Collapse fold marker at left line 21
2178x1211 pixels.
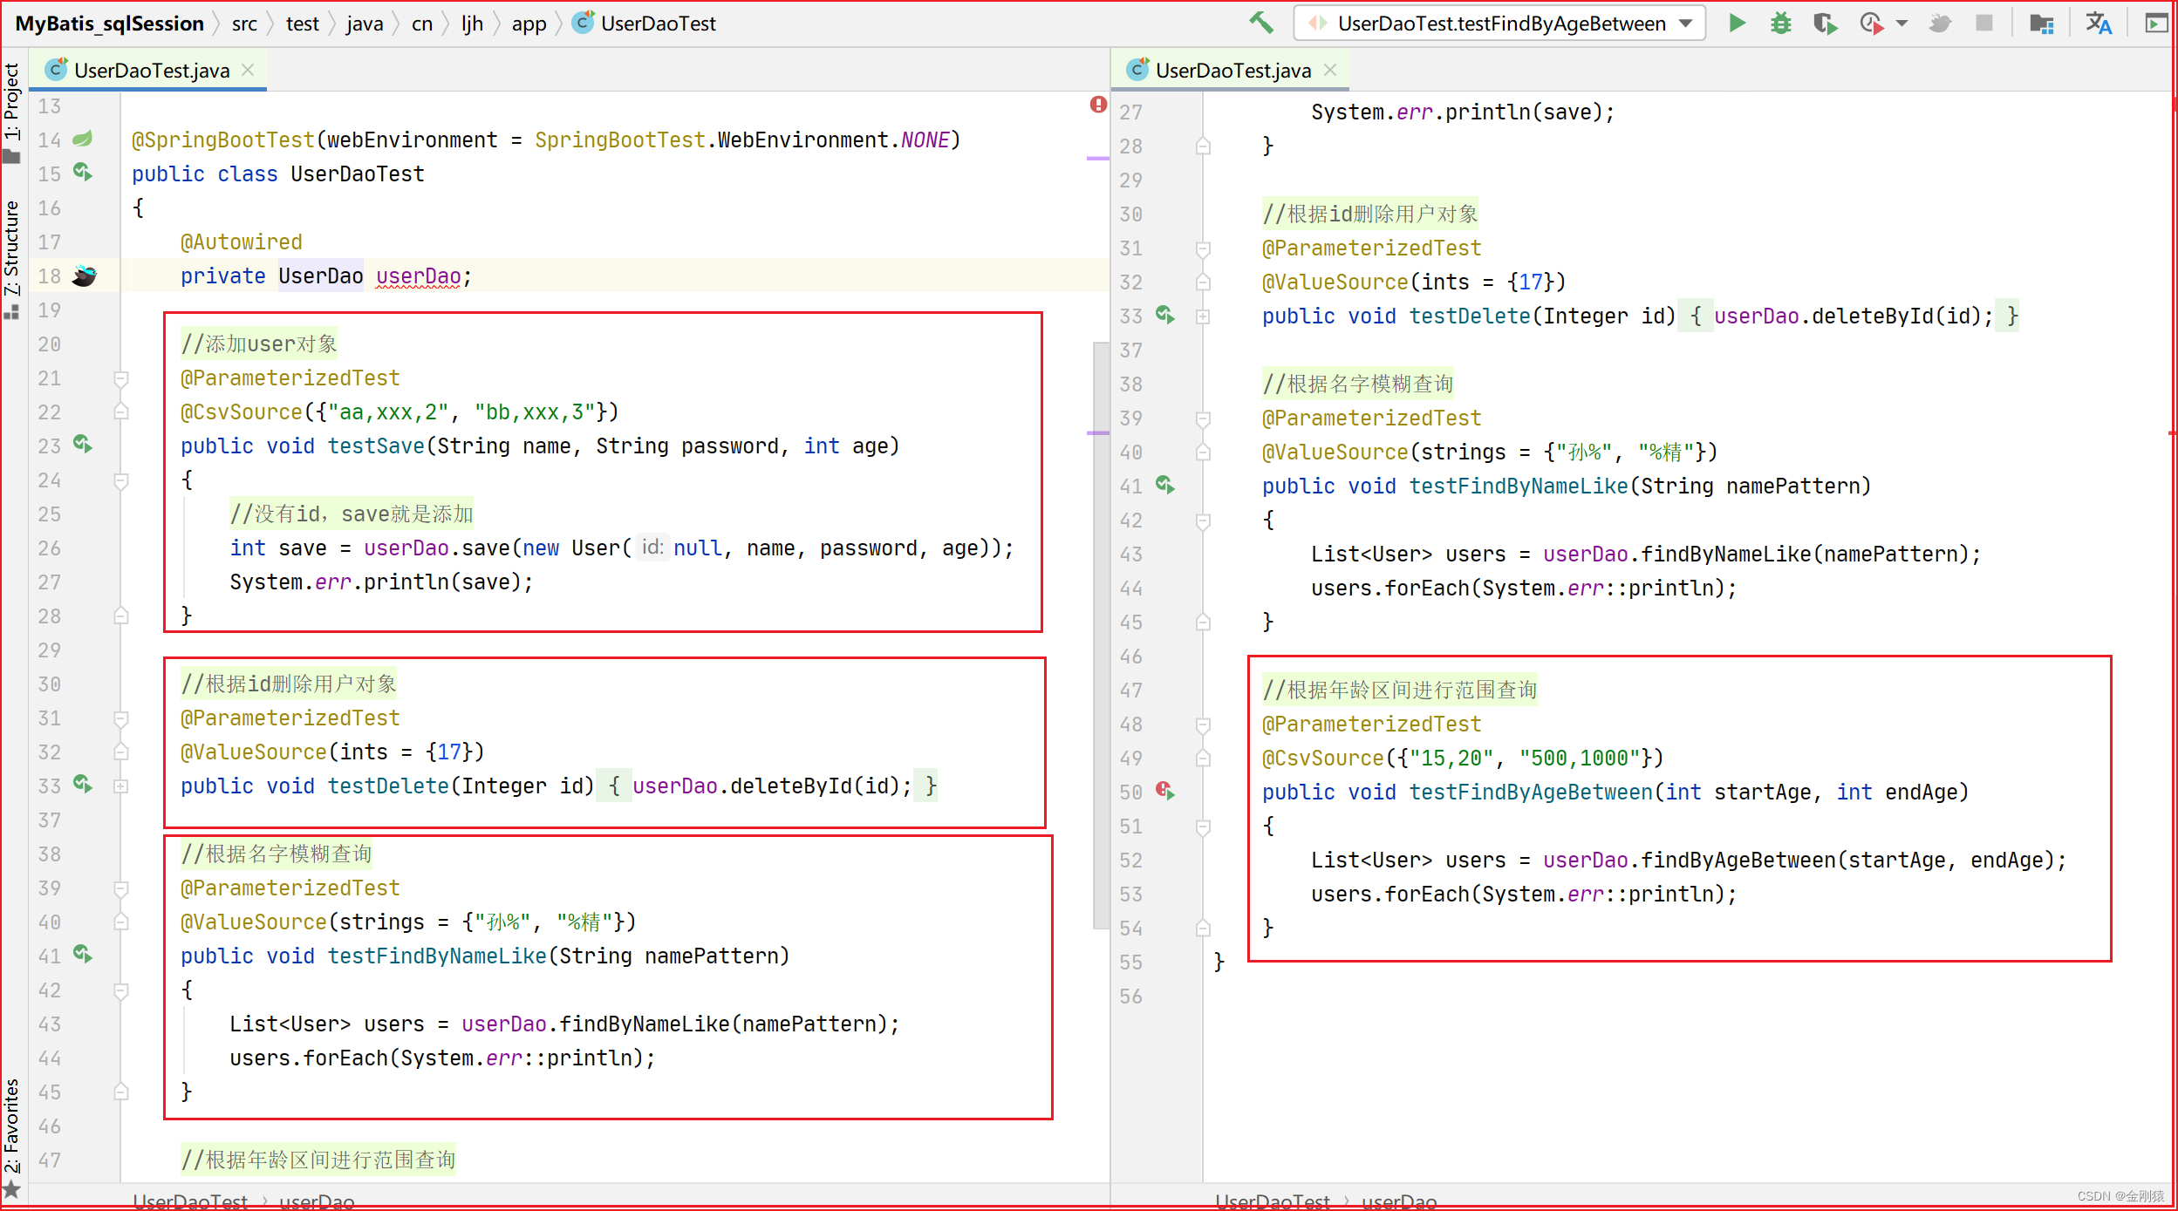click(121, 378)
